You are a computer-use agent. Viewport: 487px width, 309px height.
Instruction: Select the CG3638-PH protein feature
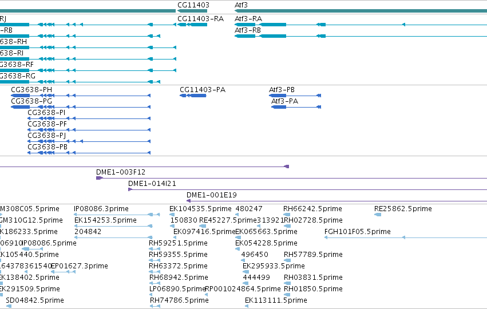pos(81,96)
